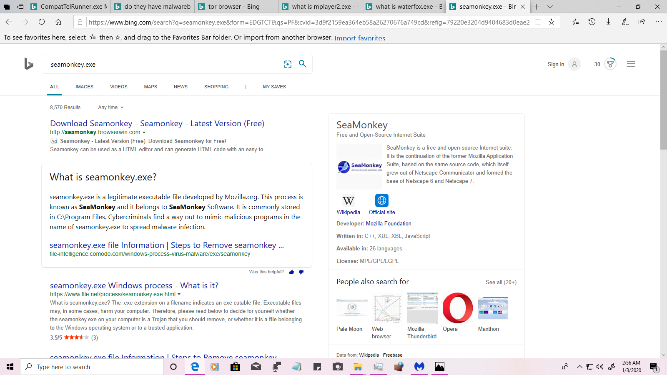Open Malwarebytes from the taskbar

pyautogui.click(x=419, y=367)
